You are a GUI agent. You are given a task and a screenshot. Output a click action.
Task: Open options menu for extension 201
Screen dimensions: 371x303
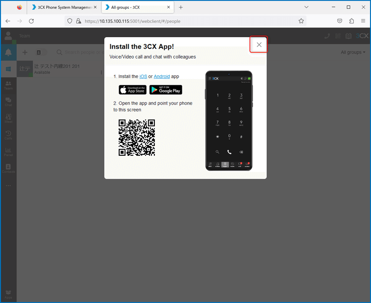tap(101, 72)
